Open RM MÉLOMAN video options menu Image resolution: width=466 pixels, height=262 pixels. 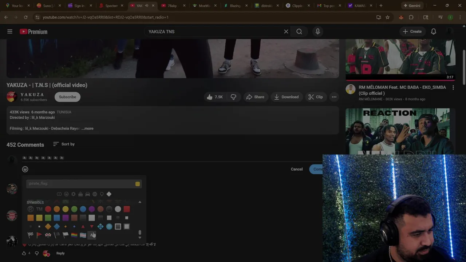[x=453, y=88]
